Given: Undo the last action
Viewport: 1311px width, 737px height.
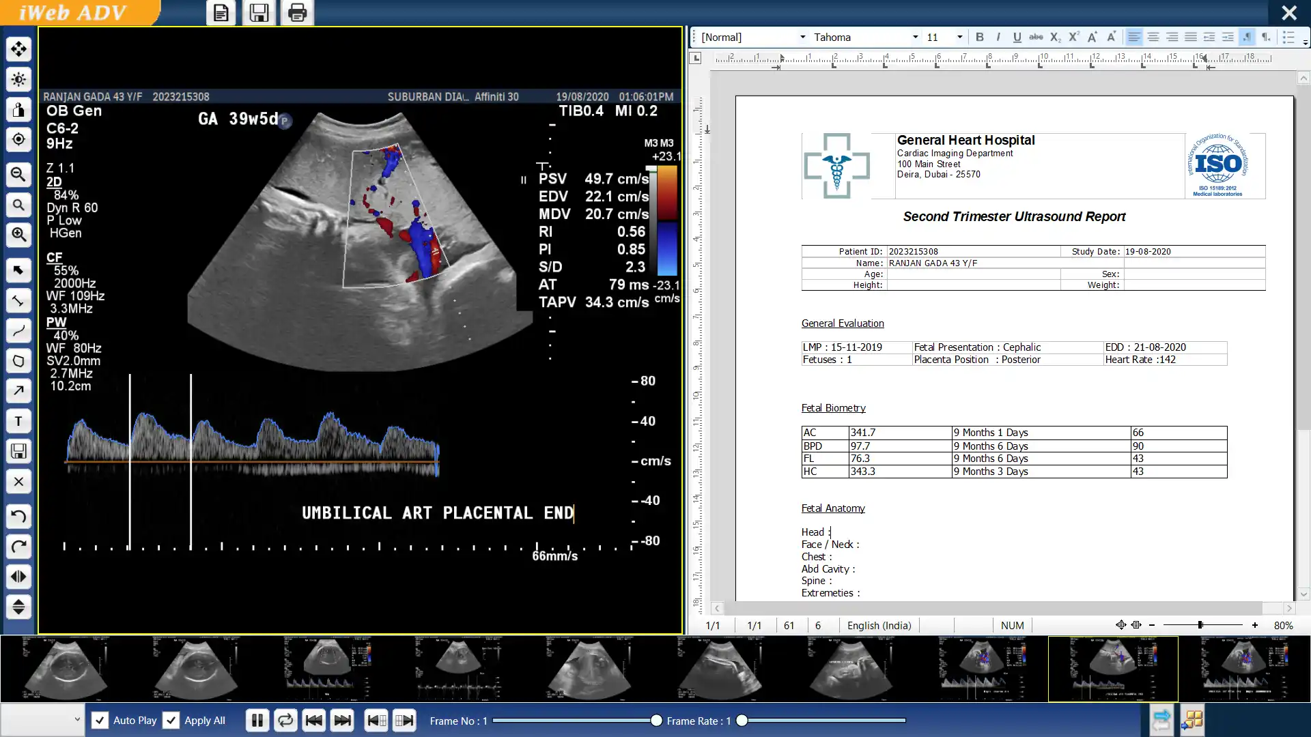Looking at the screenshot, I should (x=18, y=517).
